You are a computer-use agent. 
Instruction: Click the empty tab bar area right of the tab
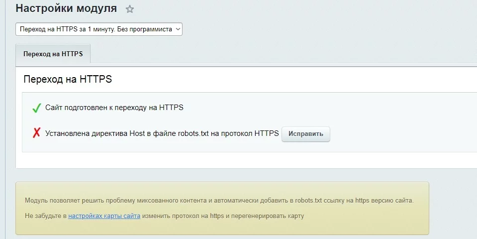[279, 54]
